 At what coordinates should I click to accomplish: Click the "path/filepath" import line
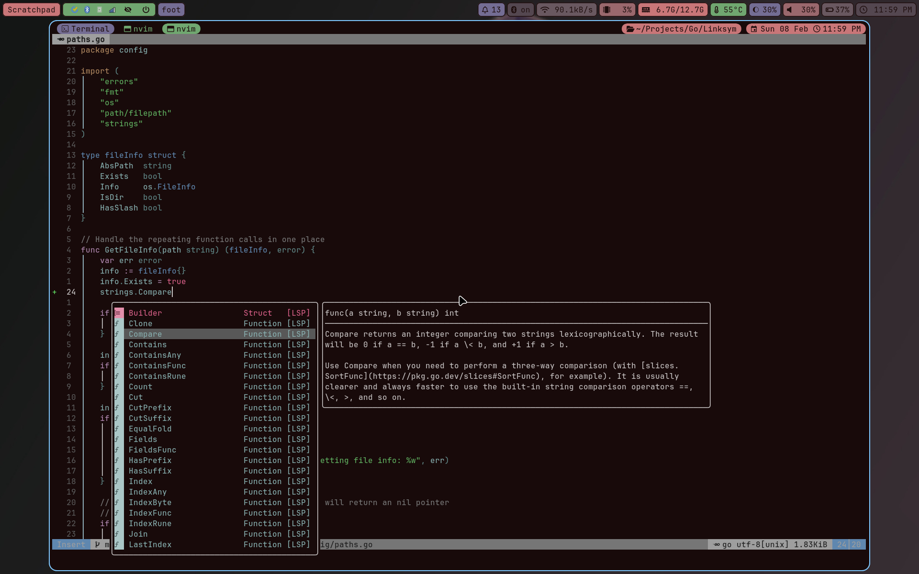(135, 113)
